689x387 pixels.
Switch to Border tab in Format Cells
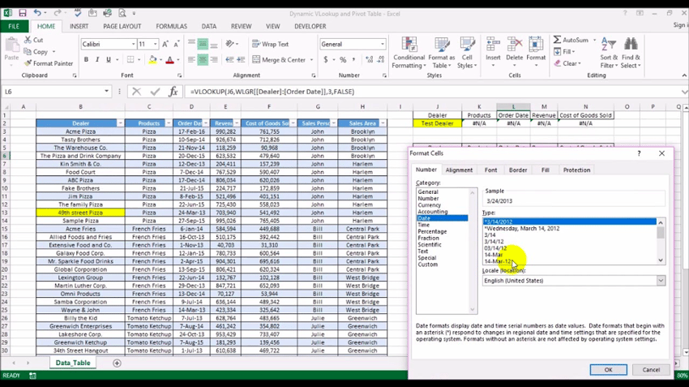[518, 170]
